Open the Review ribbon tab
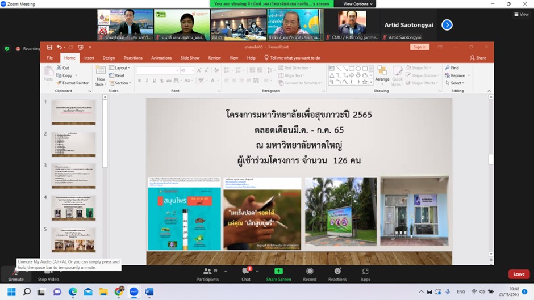 pyautogui.click(x=215, y=58)
